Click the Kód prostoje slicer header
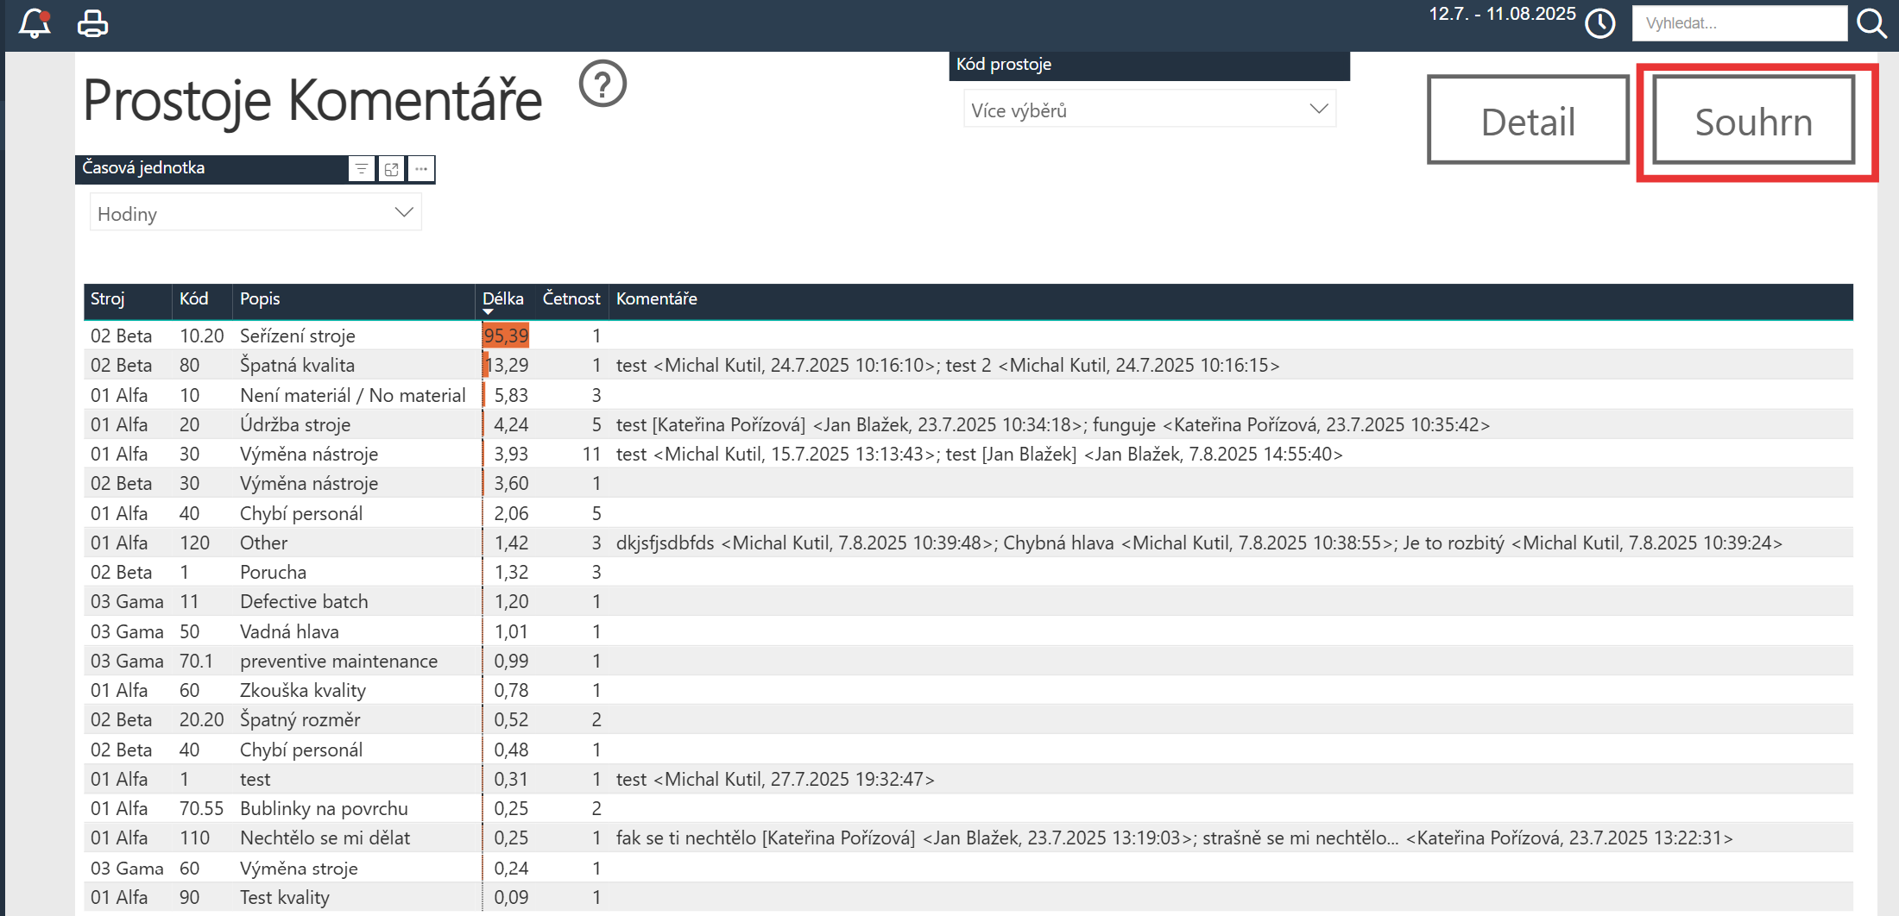Viewport: 1899px width, 916px height. point(1149,65)
